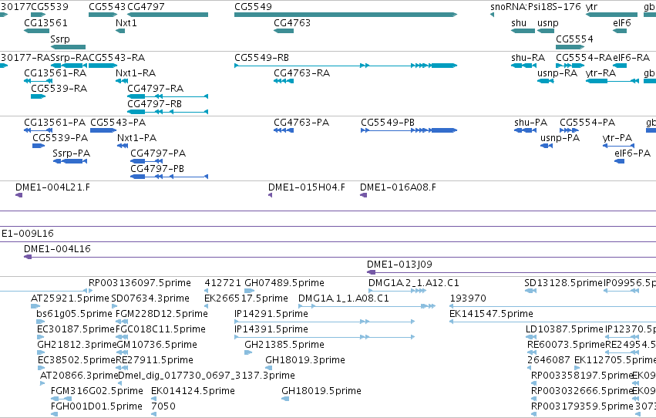Click the CG5539-RA transcript label
The width and height of the screenshot is (656, 418).
pyautogui.click(x=59, y=89)
